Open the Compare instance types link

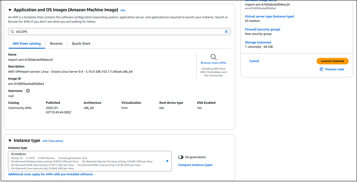coord(195,165)
